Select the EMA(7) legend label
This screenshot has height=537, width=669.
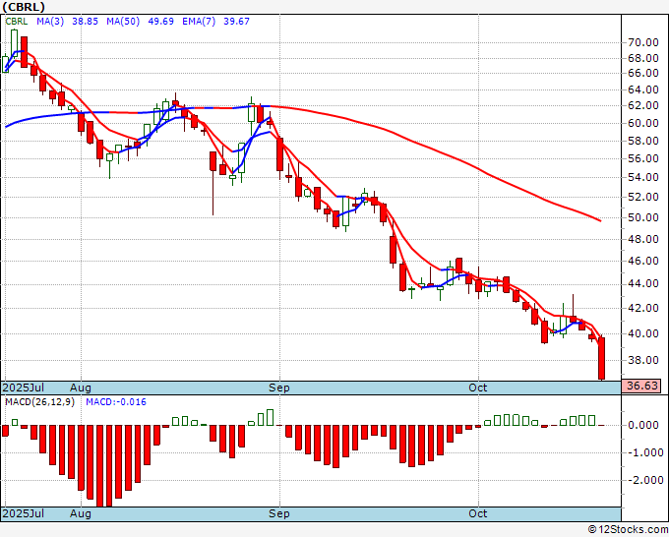(199, 22)
